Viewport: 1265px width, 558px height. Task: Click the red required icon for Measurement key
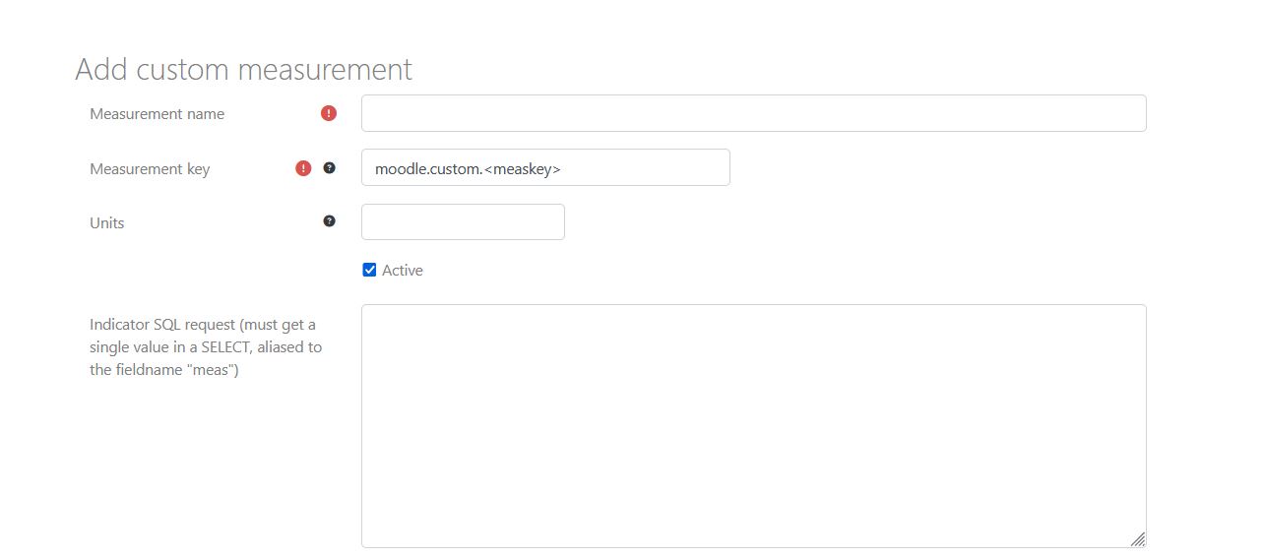point(303,168)
